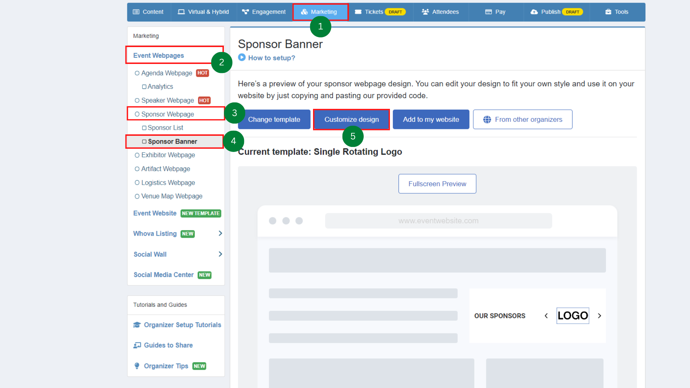Image resolution: width=690 pixels, height=388 pixels.
Task: Check the Sponsor List checkbox
Action: click(x=145, y=128)
